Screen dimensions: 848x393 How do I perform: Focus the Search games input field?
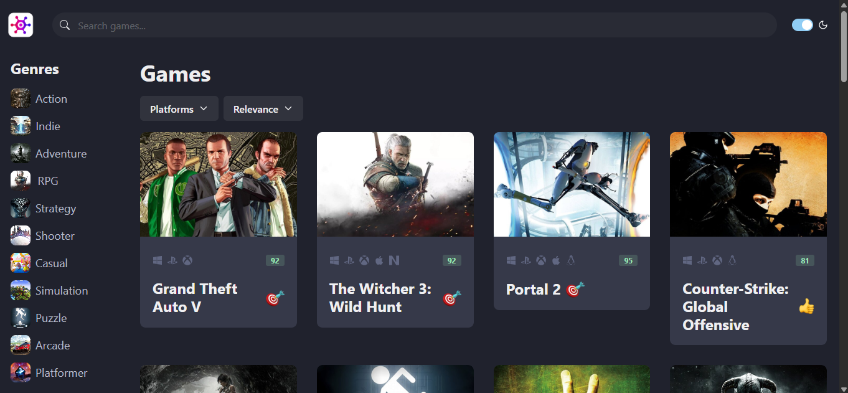coord(414,25)
